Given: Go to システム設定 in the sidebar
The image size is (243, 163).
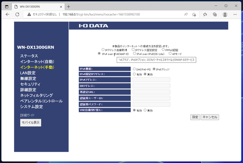Looking at the screenshot, I should pyautogui.click(x=31, y=107).
